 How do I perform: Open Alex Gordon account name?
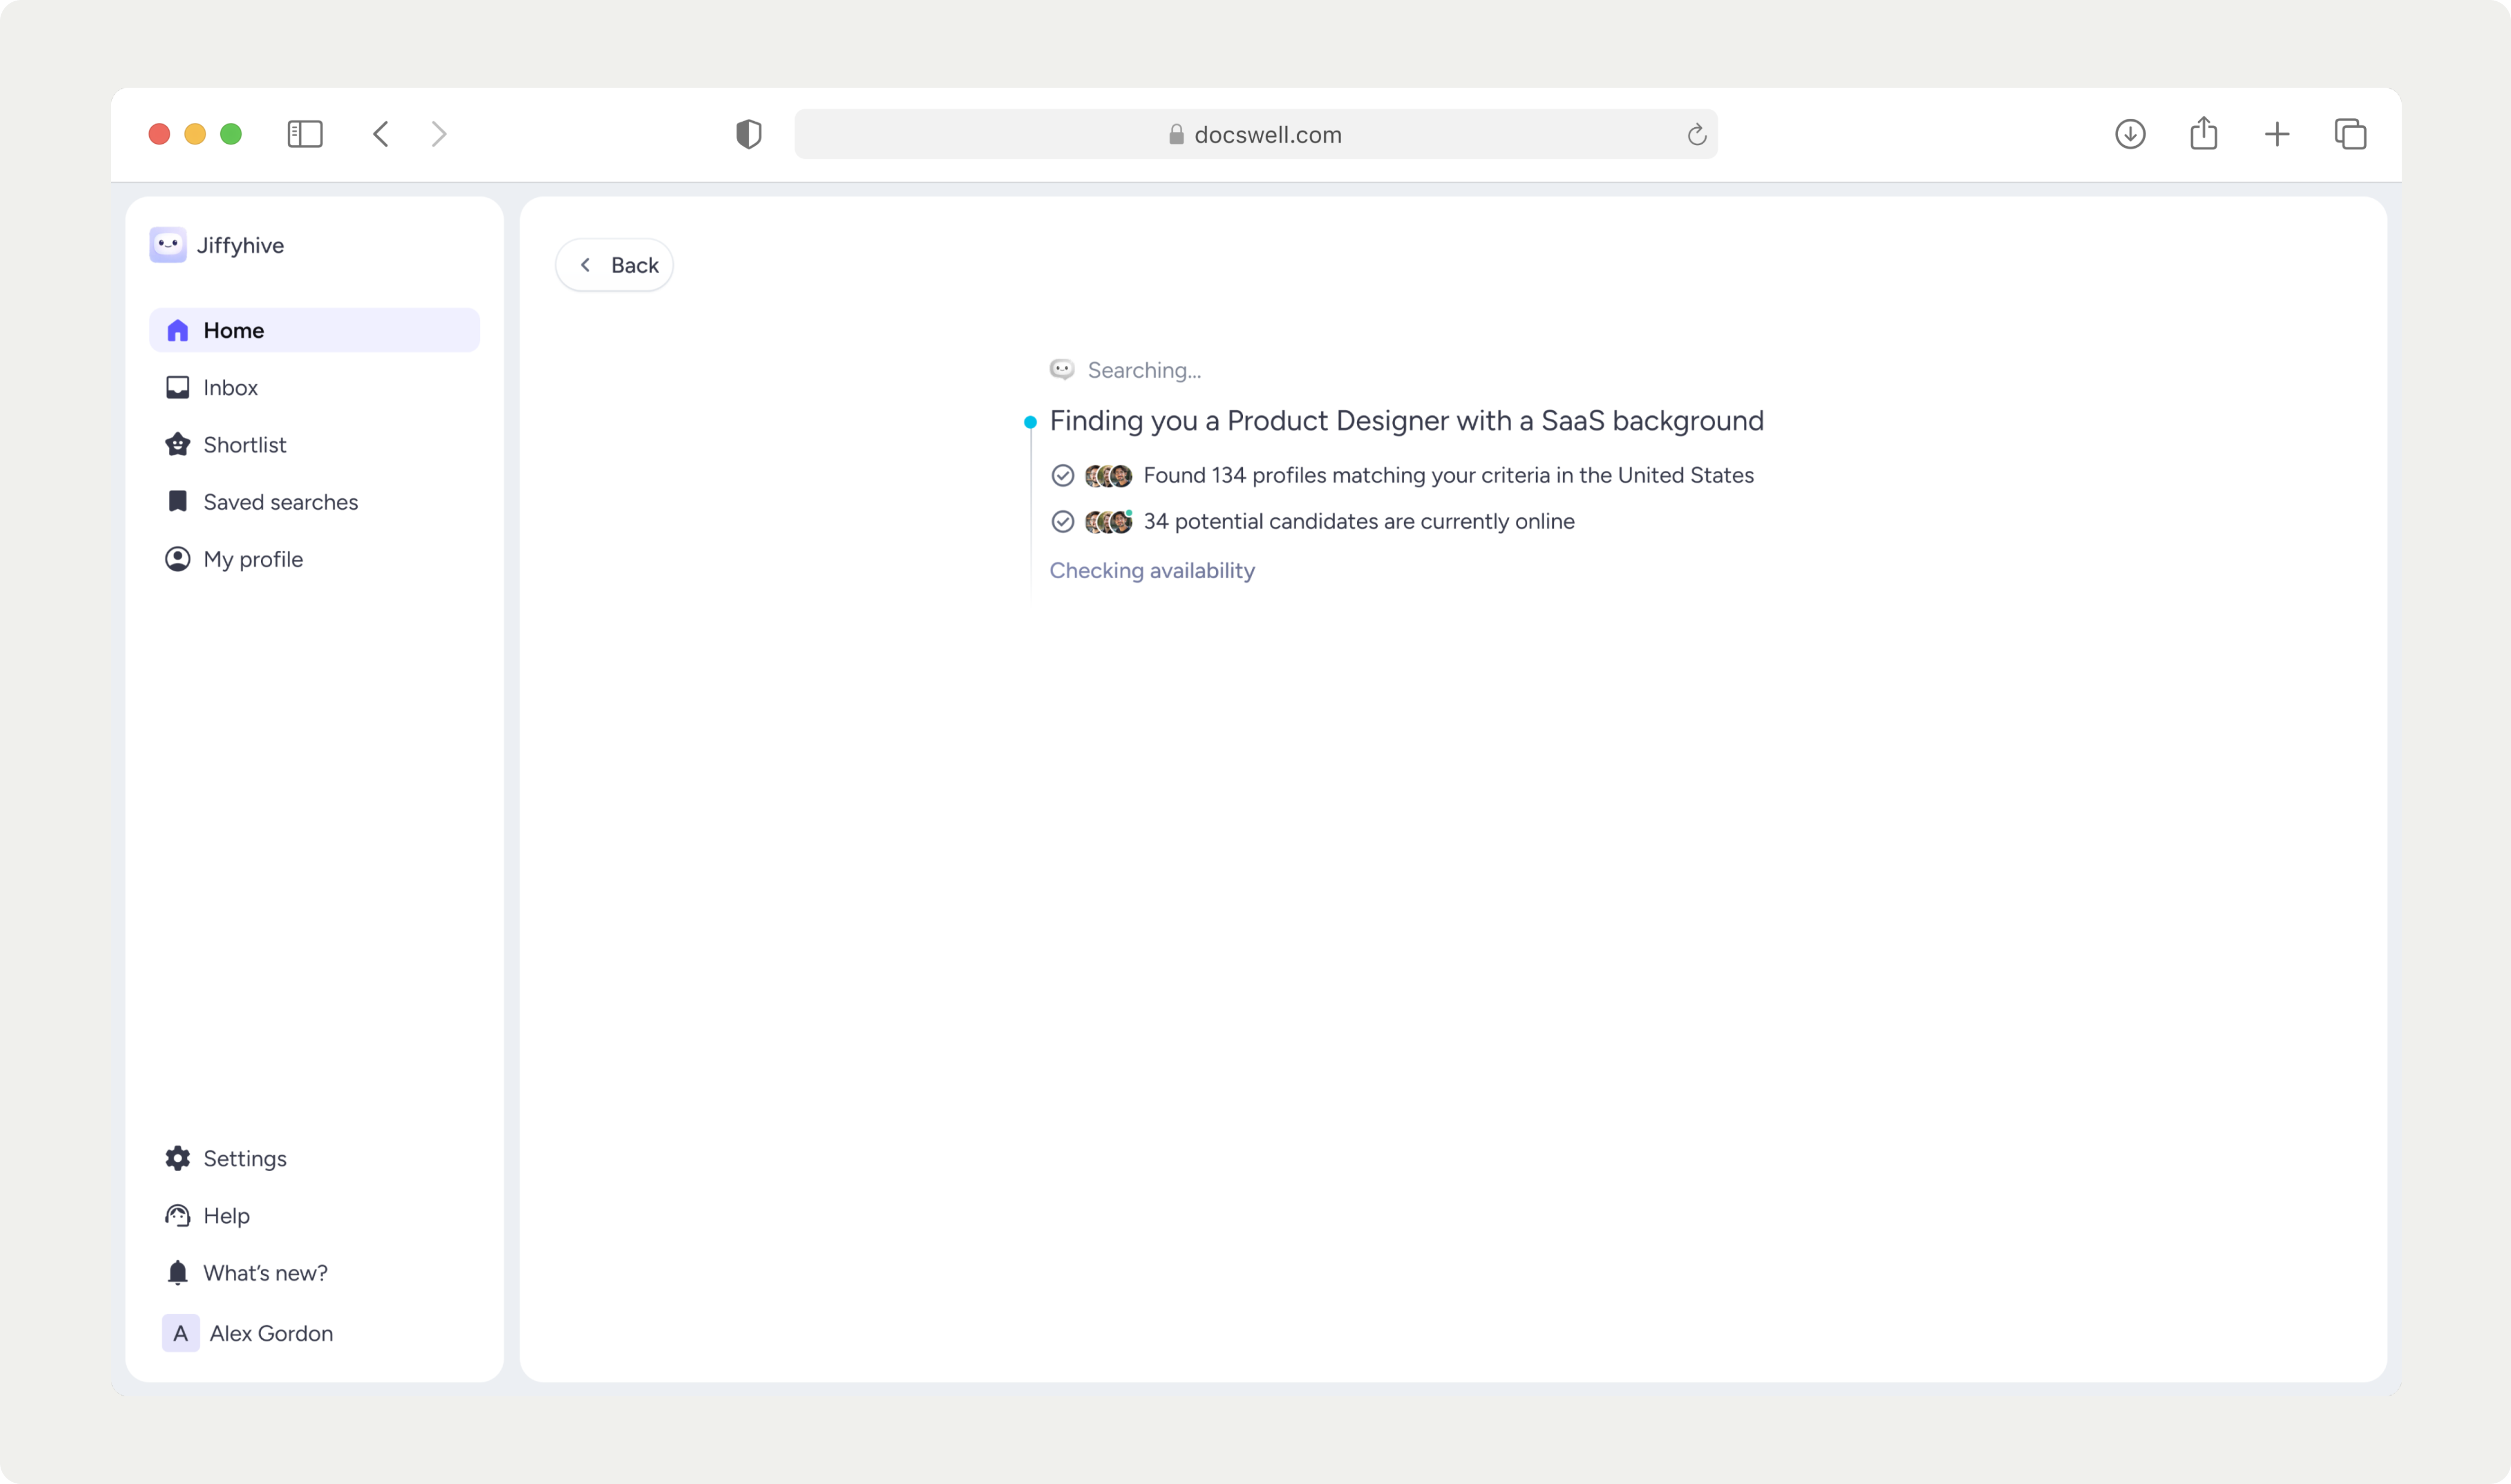pyautogui.click(x=271, y=1333)
